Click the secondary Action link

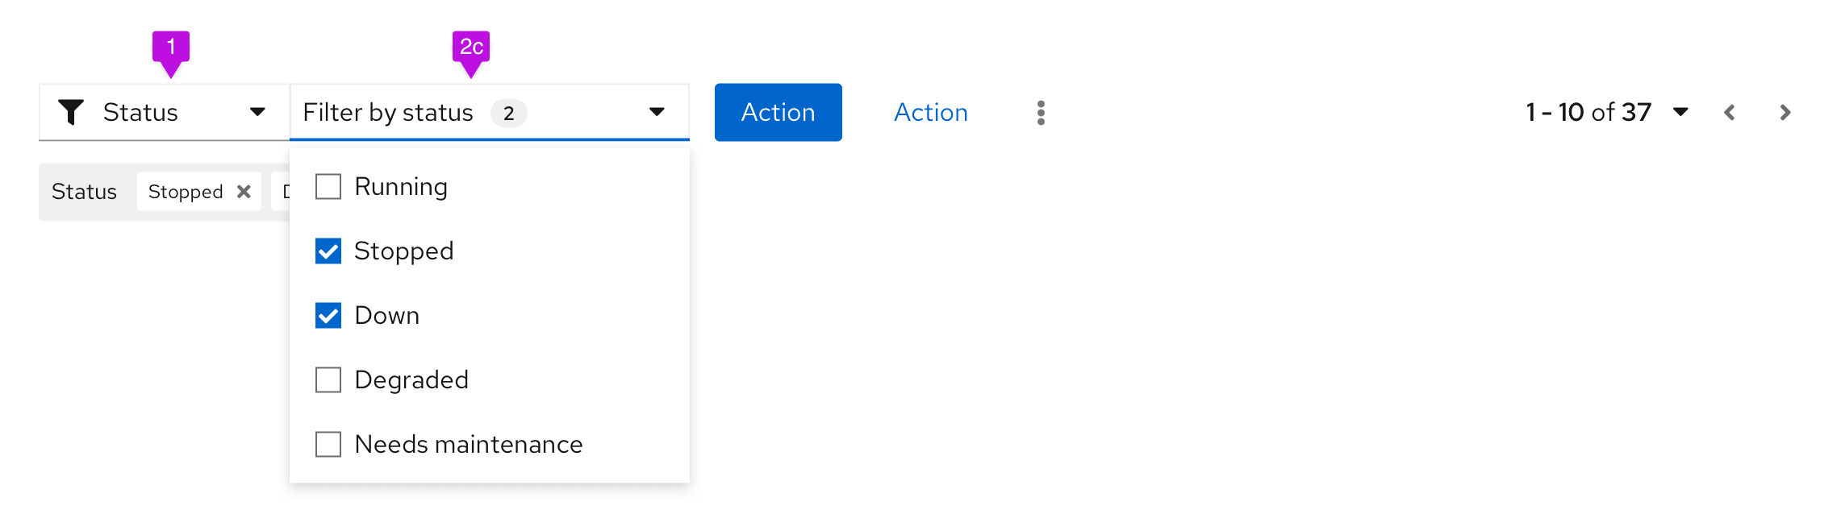tap(930, 112)
